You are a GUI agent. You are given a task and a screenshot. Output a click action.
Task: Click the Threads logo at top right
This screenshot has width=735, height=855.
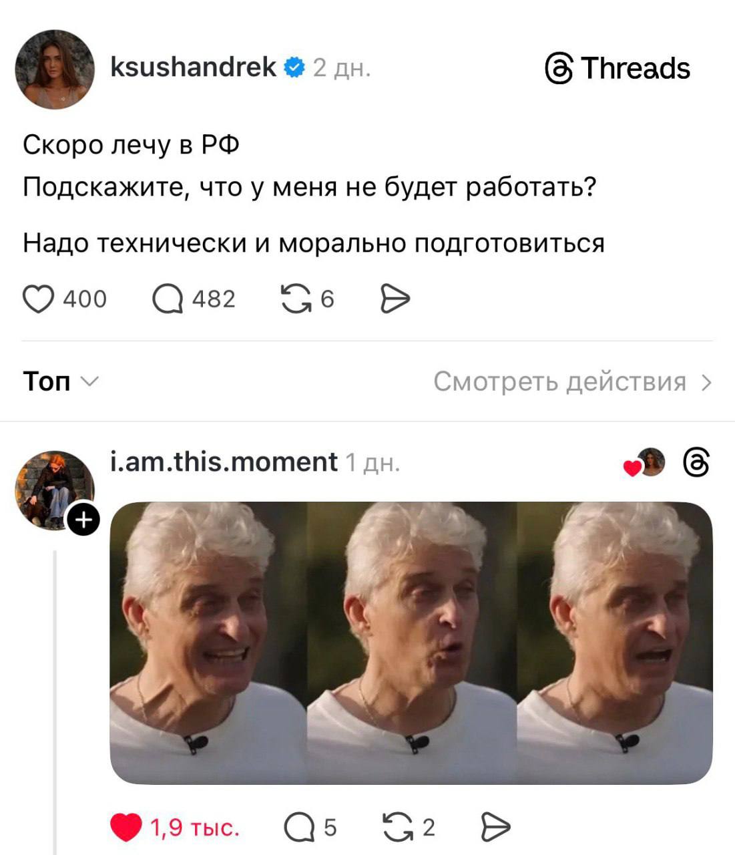click(x=618, y=68)
